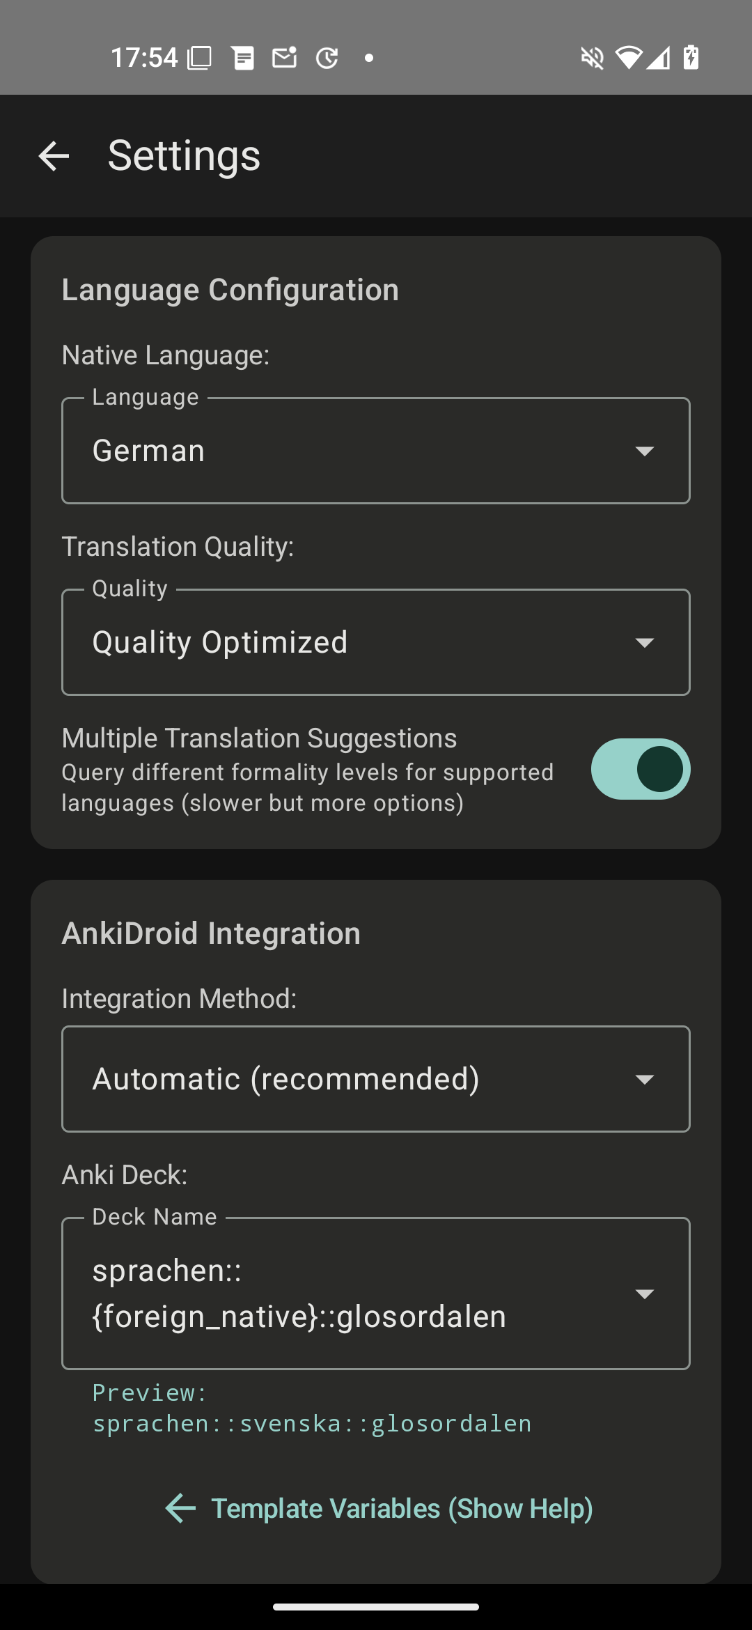
Task: Tap the home gesture bar at bottom
Action: pyautogui.click(x=376, y=1607)
